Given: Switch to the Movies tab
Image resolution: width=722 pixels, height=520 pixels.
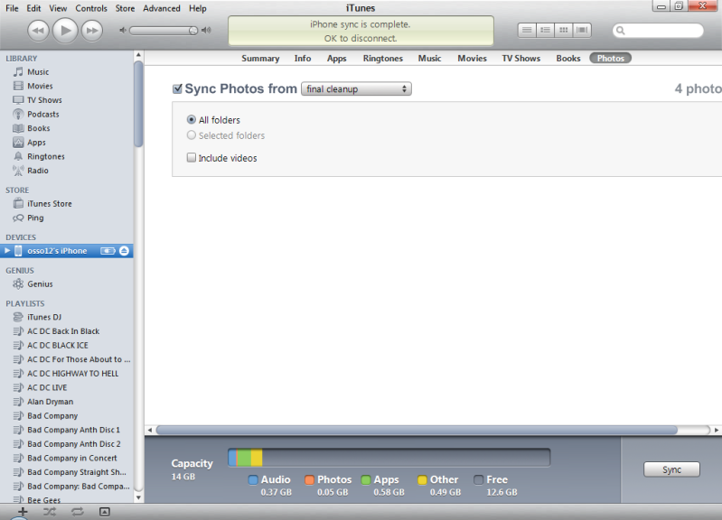Looking at the screenshot, I should coord(472,59).
